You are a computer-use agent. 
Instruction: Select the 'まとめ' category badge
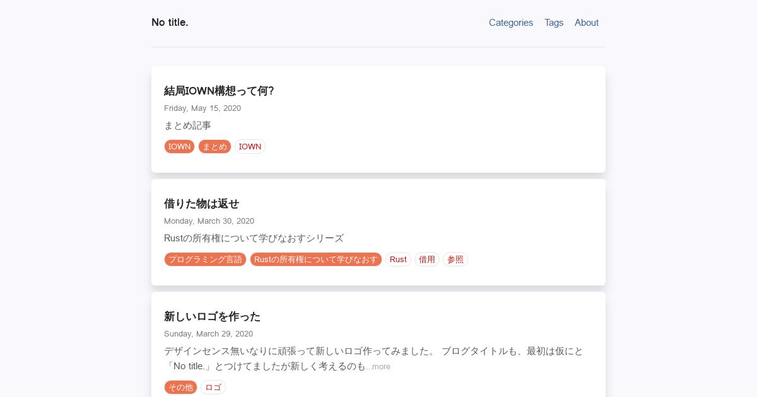tap(214, 147)
